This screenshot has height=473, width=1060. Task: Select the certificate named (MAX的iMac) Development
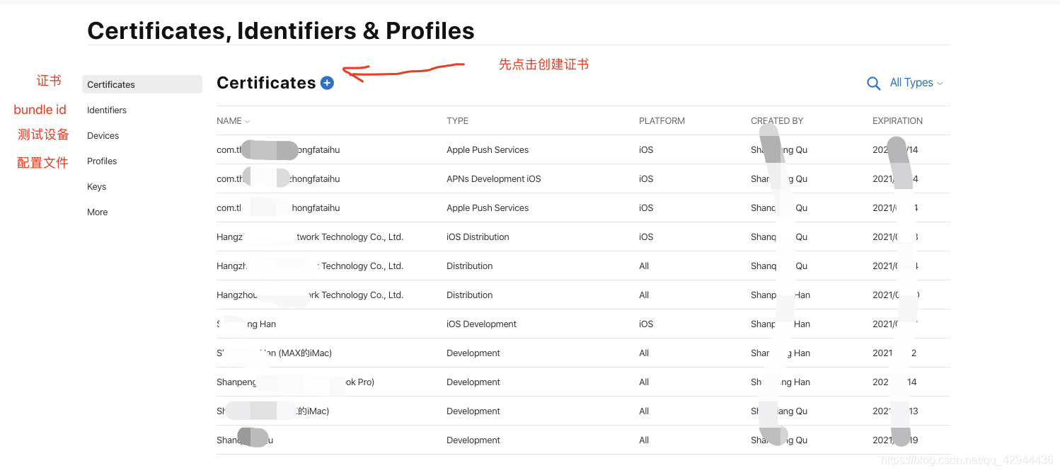(x=583, y=353)
